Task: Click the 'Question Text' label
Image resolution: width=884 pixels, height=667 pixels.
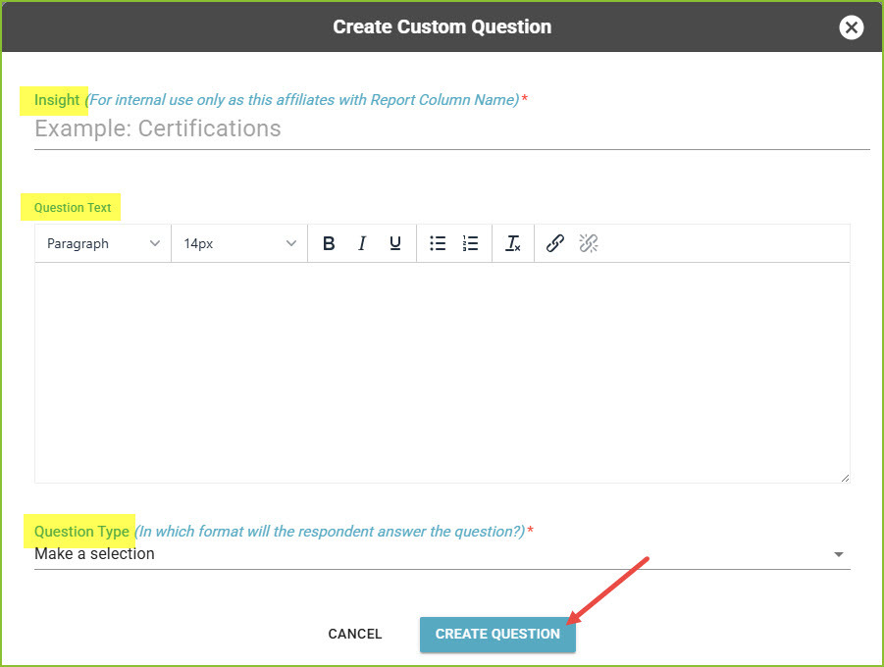Action: pos(73,208)
